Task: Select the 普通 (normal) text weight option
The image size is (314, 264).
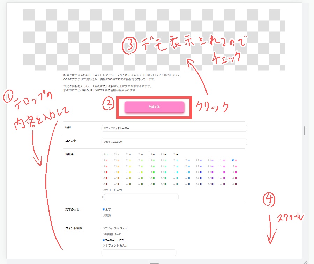Action: click(x=104, y=215)
